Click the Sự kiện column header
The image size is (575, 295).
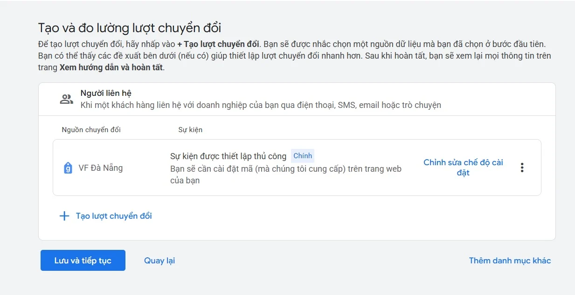coord(190,129)
